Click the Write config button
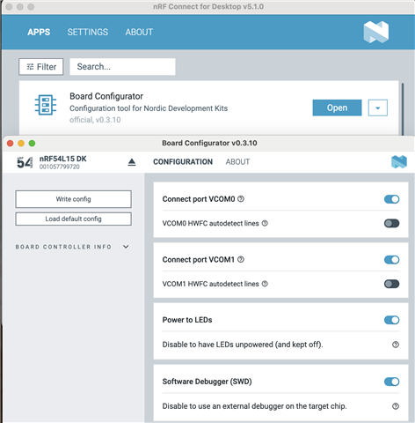 (73, 199)
